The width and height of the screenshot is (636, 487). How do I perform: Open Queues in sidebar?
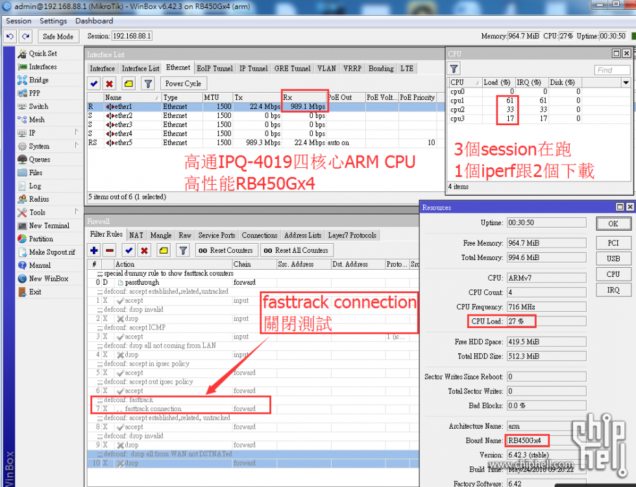click(40, 160)
